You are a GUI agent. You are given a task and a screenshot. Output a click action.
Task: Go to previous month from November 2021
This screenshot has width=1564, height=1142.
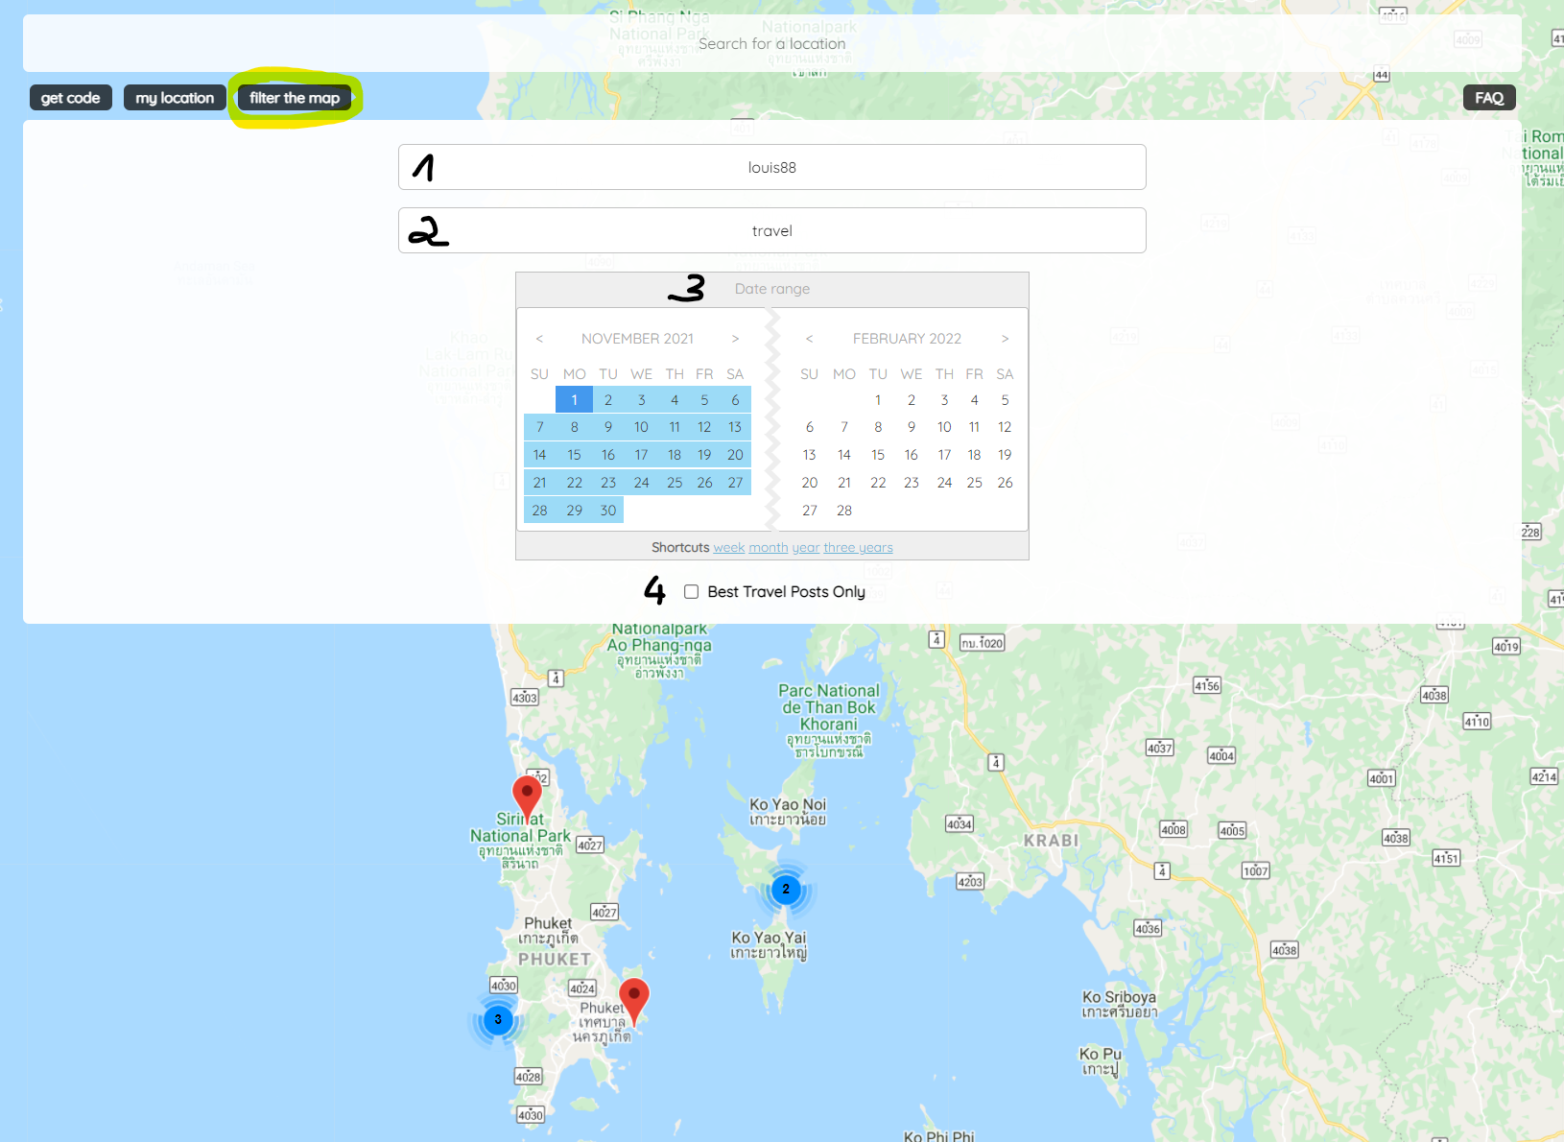pos(539,339)
